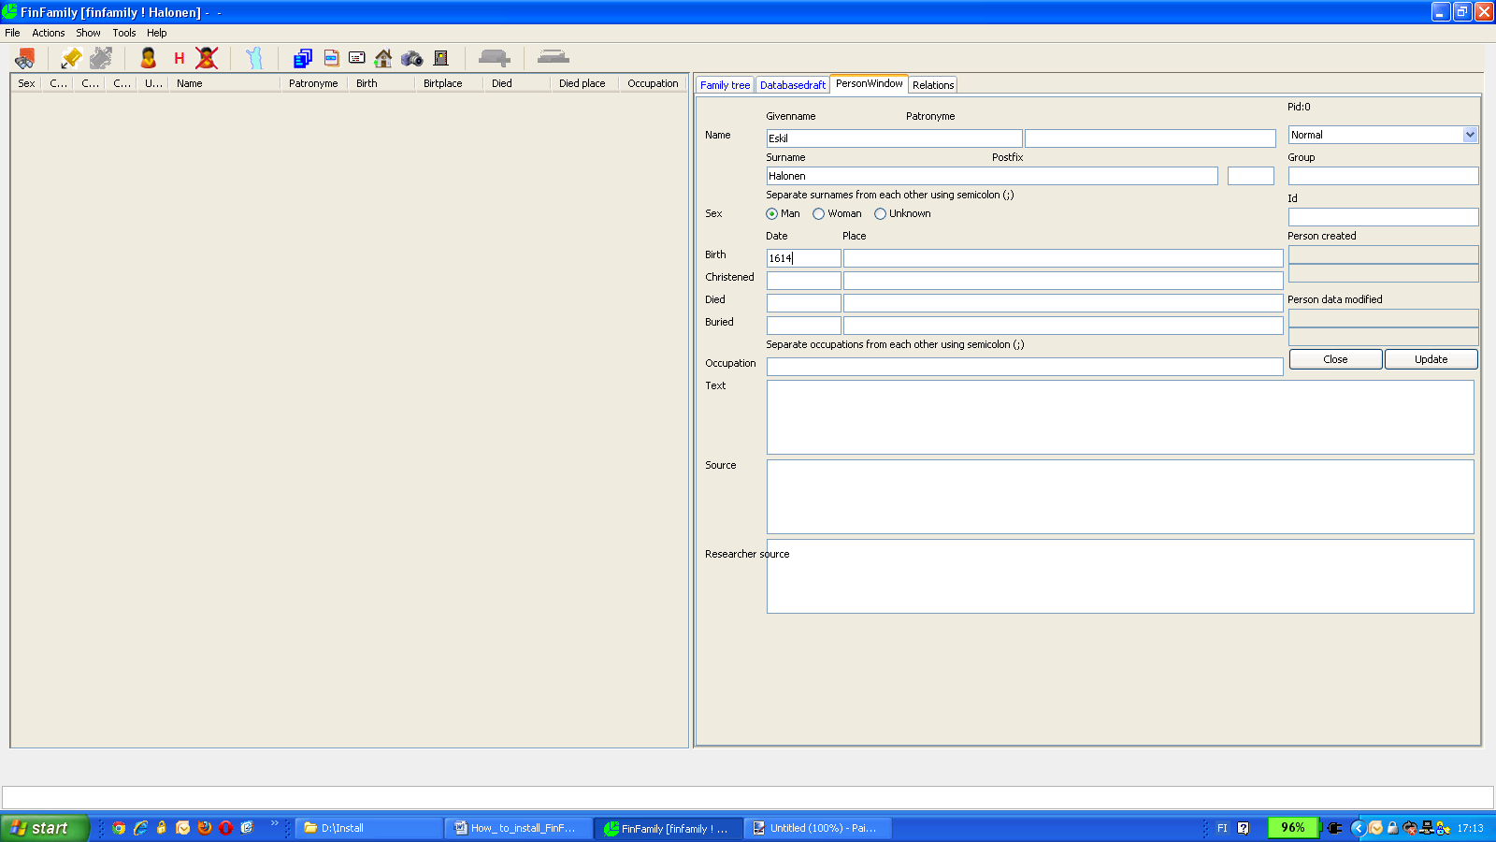Click the greyed-out pushpin toolbar icon

click(x=101, y=58)
